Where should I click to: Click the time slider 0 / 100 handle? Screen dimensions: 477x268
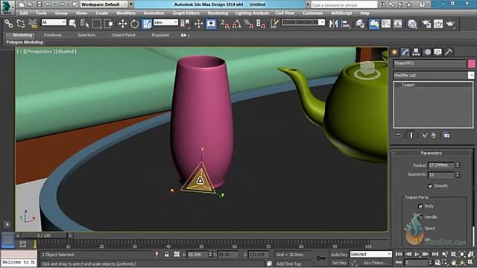tap(44, 235)
